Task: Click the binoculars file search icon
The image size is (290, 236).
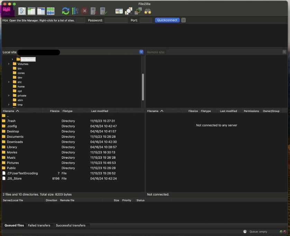Action: tap(148, 11)
